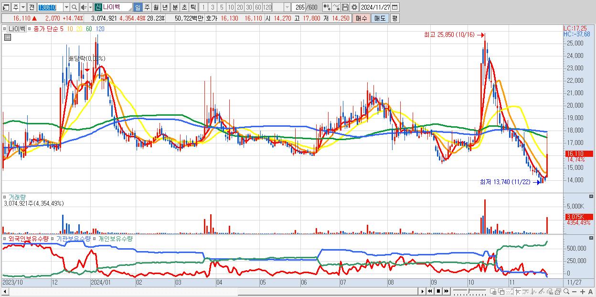
Task: Click the 기관보유수량 indicator label
Action: 74,238
